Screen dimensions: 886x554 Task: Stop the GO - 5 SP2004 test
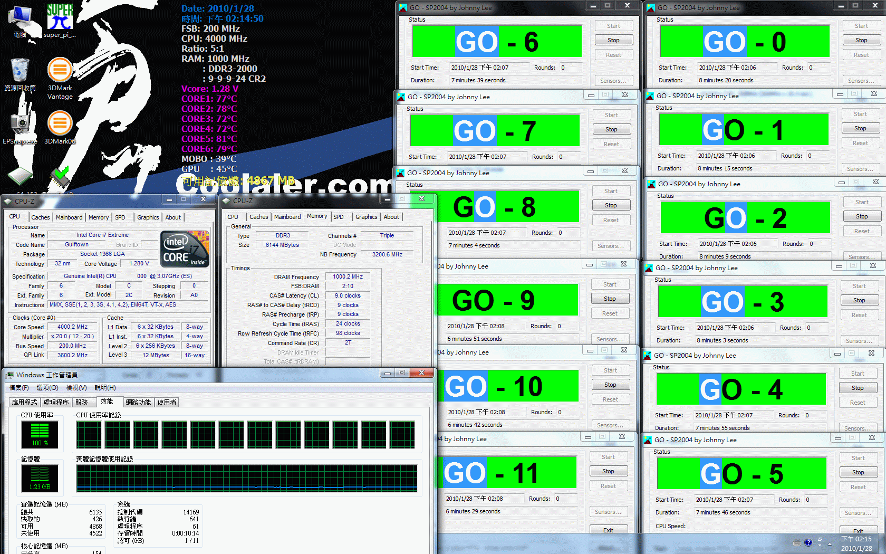click(x=858, y=472)
